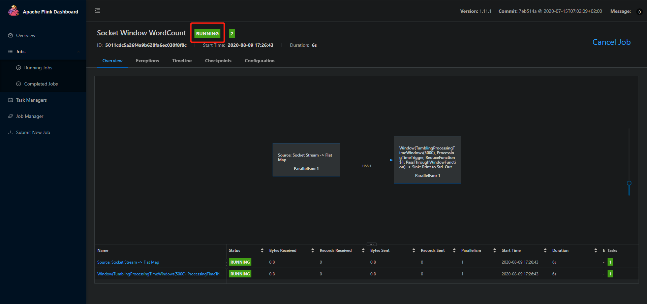Click the Version: 1.11.1 text

coord(476,11)
